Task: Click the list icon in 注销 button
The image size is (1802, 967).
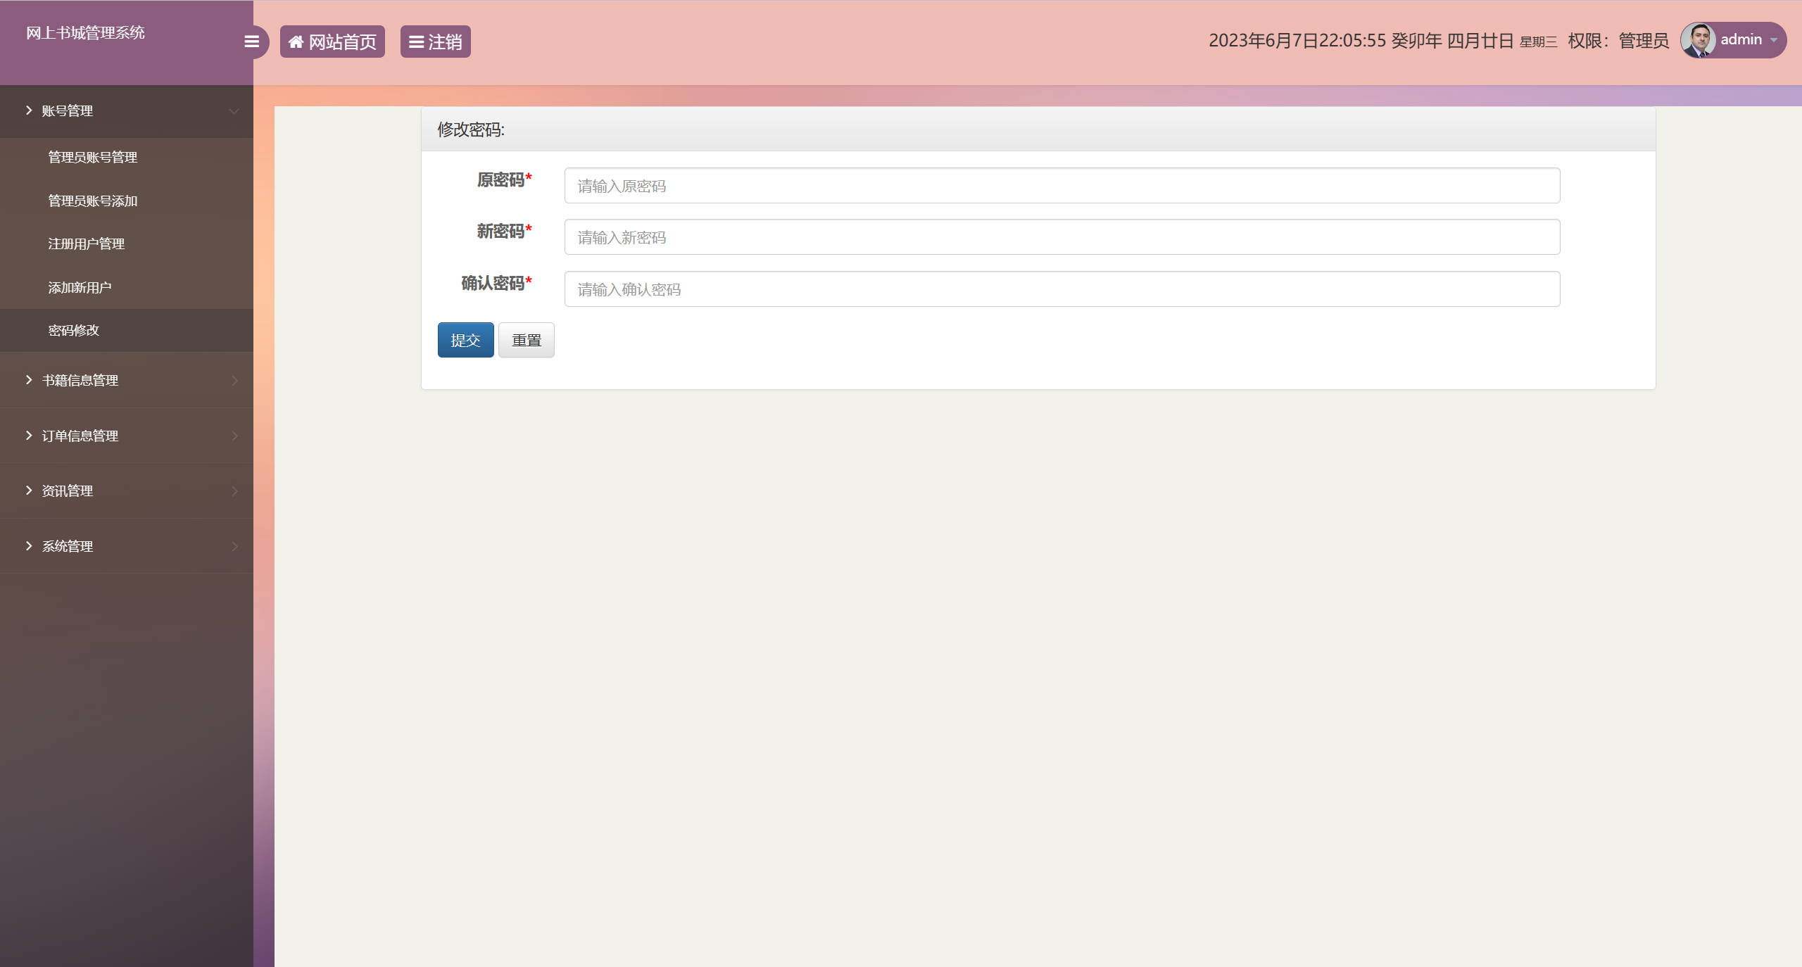Action: tap(416, 42)
